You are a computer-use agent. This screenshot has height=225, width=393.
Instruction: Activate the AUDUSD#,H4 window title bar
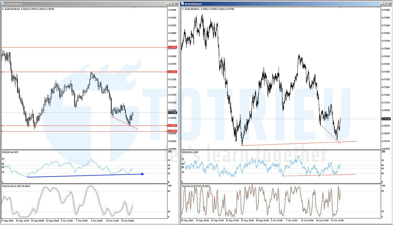79,4
